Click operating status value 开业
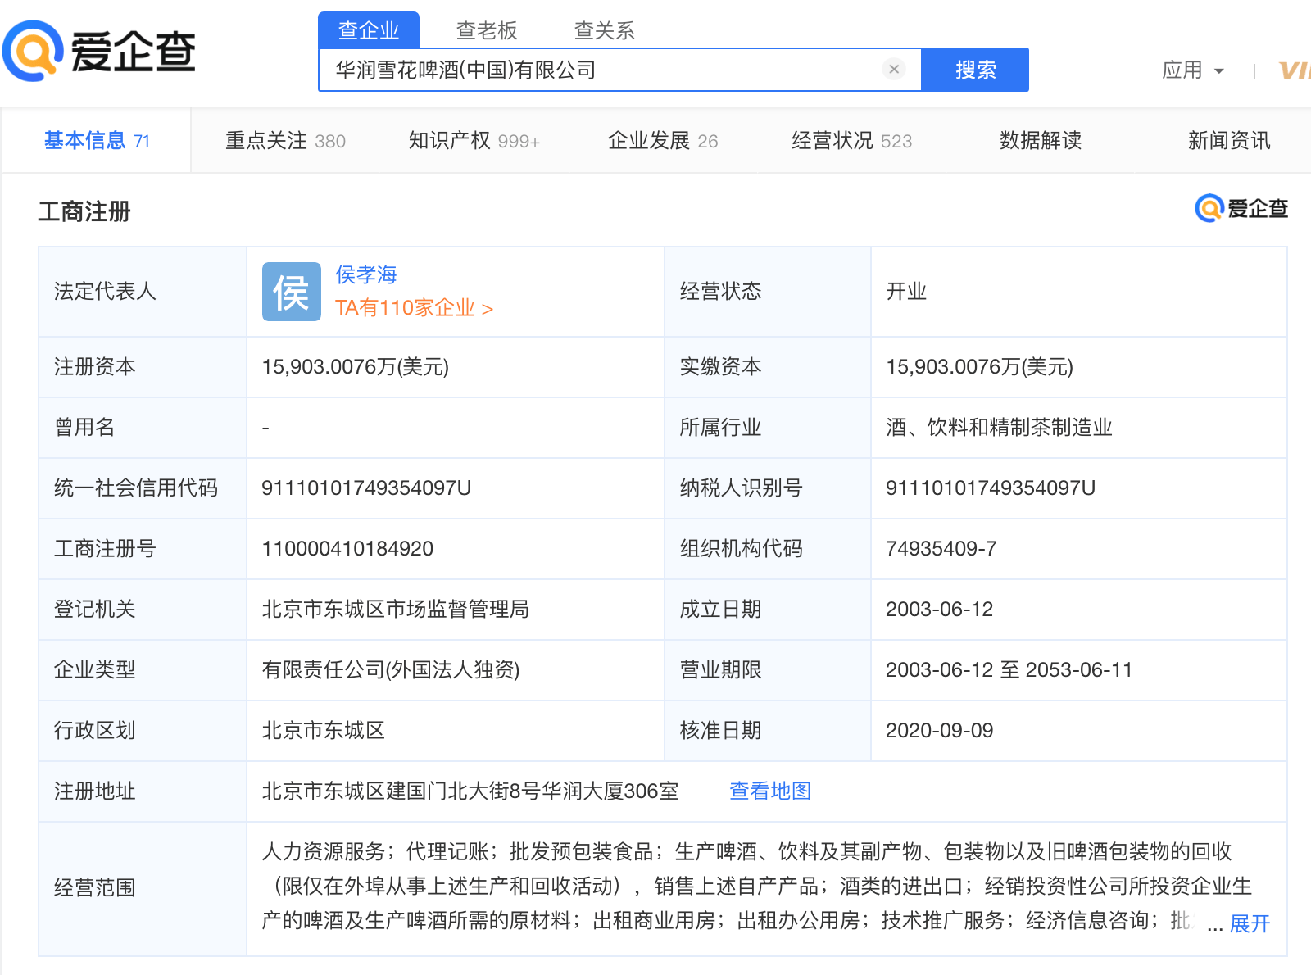 (x=906, y=291)
